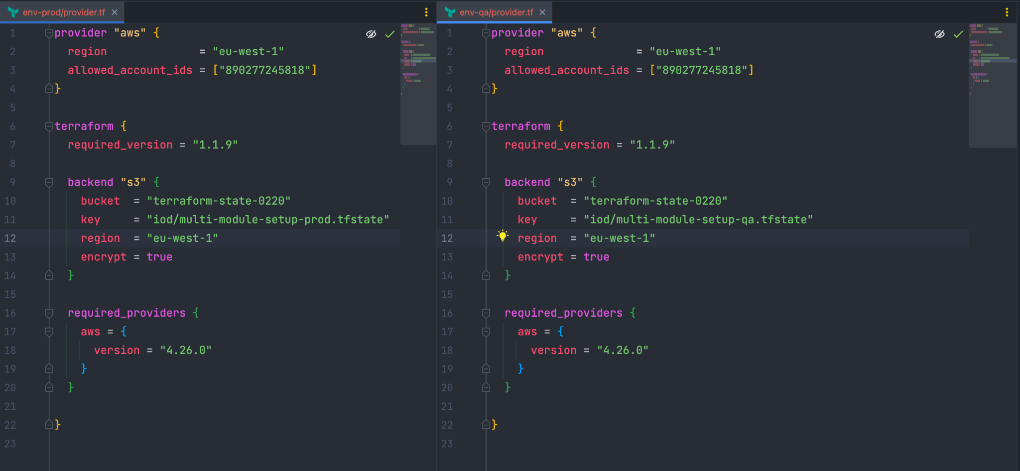Viewport: 1020px width, 471px height.
Task: Click line number 12 in the env-qa gutter
Action: click(447, 238)
